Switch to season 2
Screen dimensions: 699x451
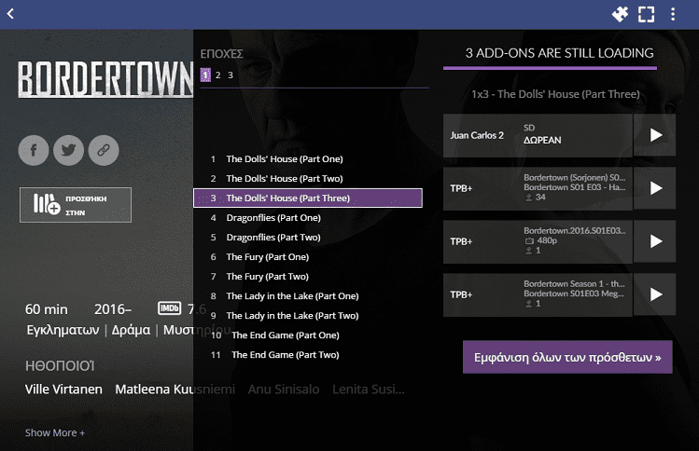(218, 75)
